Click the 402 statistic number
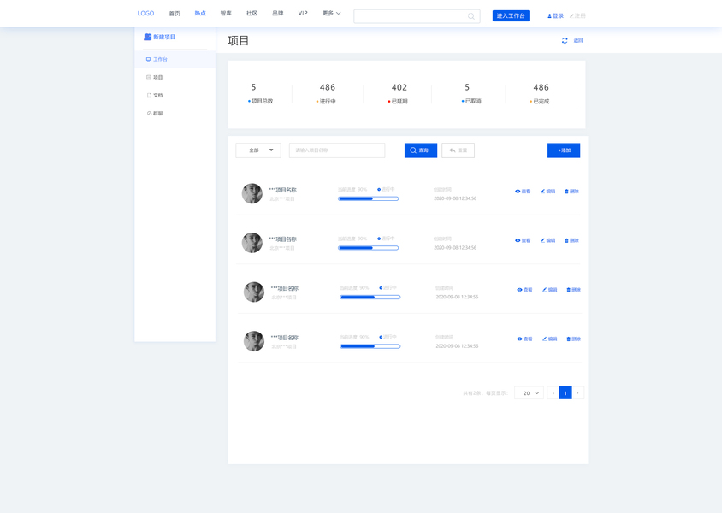The height and width of the screenshot is (513, 722). (x=399, y=87)
